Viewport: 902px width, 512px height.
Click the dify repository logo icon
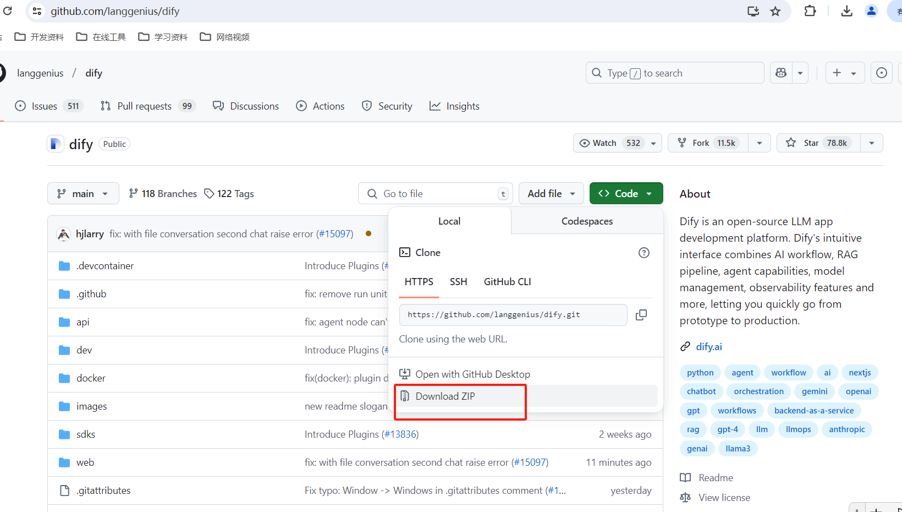pyautogui.click(x=55, y=144)
